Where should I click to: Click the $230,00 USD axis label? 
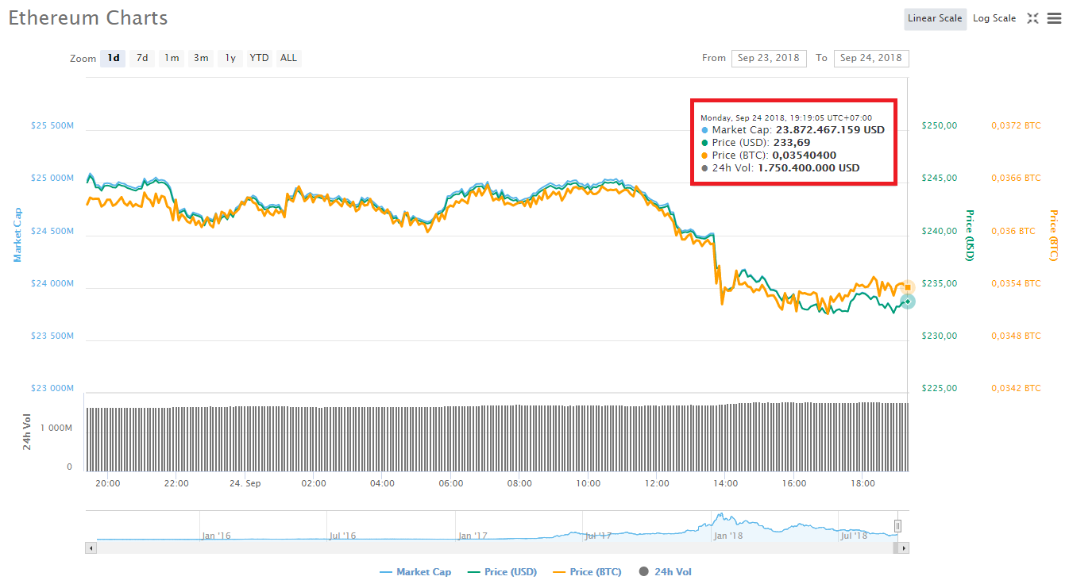[939, 336]
